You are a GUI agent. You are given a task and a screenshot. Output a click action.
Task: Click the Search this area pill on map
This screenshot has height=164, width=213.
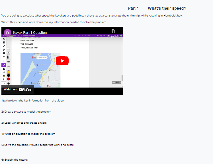(x=42, y=58)
